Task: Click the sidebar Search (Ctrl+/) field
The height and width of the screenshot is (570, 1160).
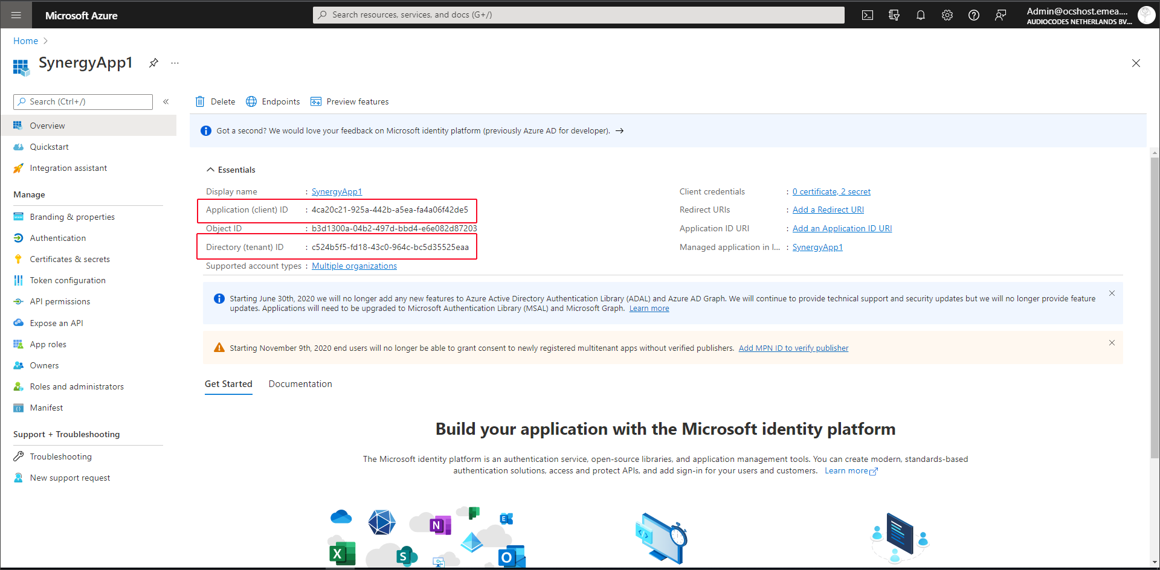Action: click(x=83, y=101)
